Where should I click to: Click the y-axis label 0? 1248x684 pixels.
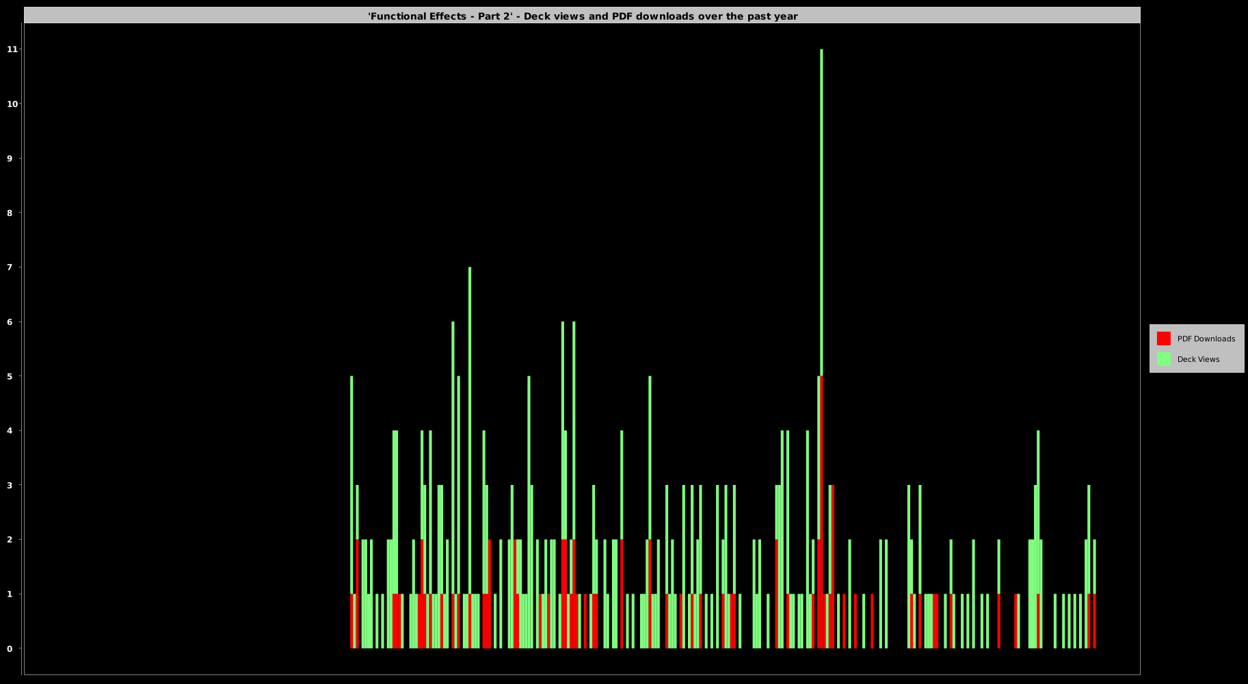[x=10, y=648]
